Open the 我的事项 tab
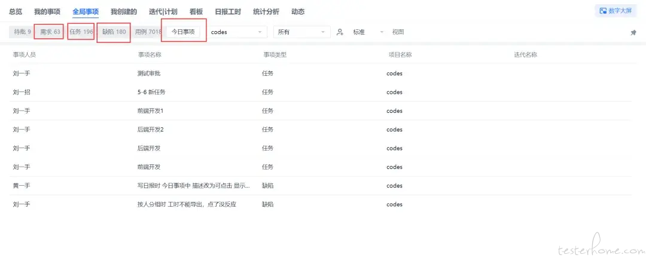The image size is (646, 264). 47,11
